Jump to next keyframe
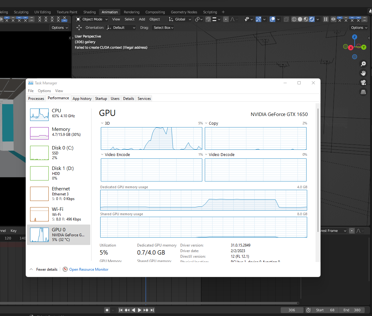372x316 pixels. pyautogui.click(x=146, y=310)
